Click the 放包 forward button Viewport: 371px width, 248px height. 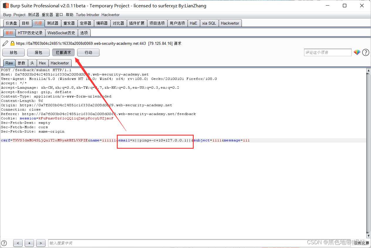(14, 52)
